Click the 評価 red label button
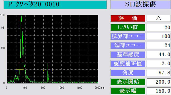The height and width of the screenshot is (95, 171). click(128, 18)
